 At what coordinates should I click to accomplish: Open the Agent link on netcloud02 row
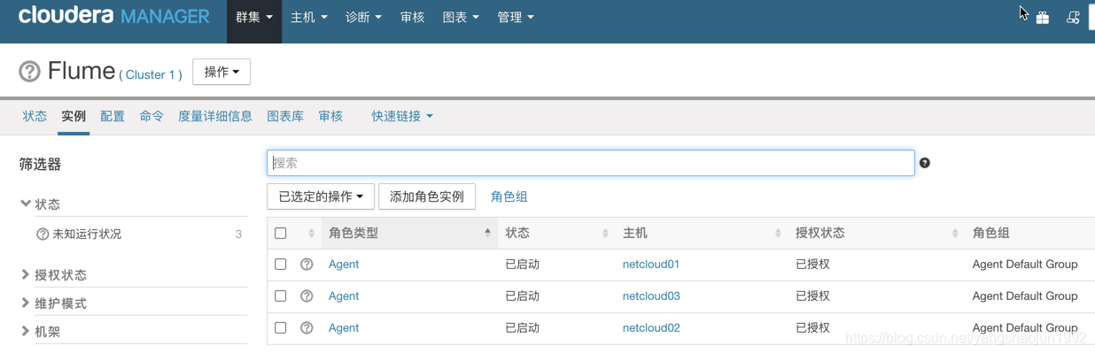344,328
